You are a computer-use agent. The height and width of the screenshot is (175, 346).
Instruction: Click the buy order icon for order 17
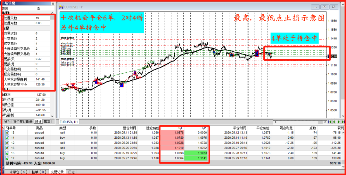pos(7,158)
